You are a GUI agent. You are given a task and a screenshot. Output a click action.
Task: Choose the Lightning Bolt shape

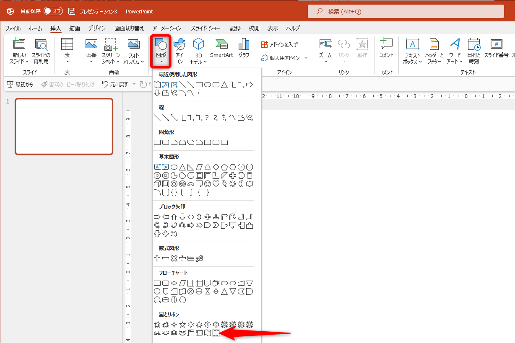pyautogui.click(x=224, y=184)
